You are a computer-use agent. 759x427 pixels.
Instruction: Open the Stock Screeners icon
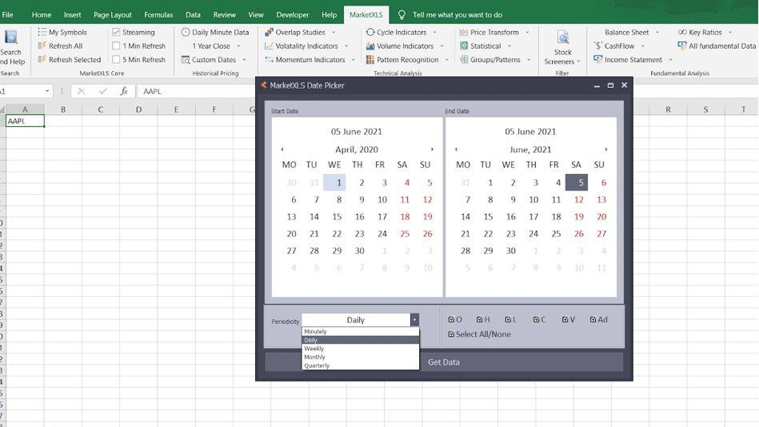click(x=562, y=38)
